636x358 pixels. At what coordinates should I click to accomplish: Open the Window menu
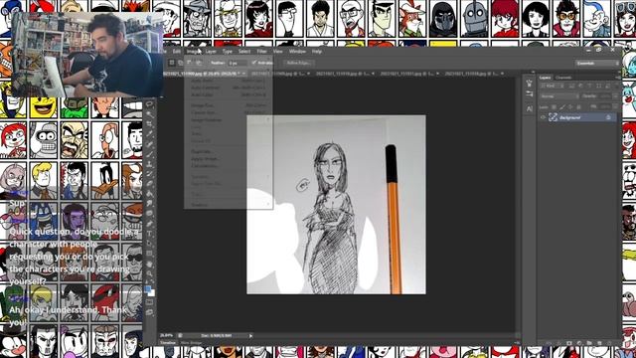[x=297, y=52]
